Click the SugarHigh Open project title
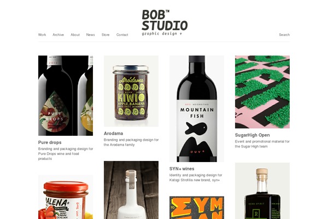 click(252, 135)
